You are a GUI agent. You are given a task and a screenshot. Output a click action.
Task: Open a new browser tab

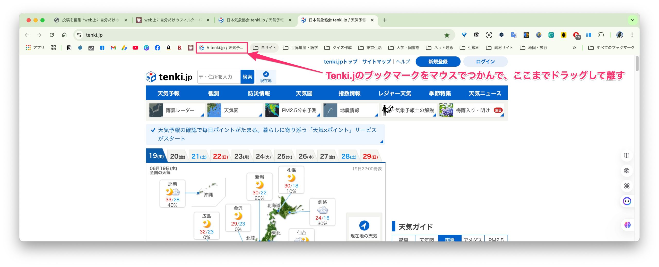point(385,20)
